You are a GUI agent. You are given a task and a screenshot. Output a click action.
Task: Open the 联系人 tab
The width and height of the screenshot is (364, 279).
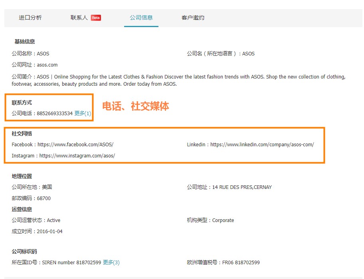79,18
